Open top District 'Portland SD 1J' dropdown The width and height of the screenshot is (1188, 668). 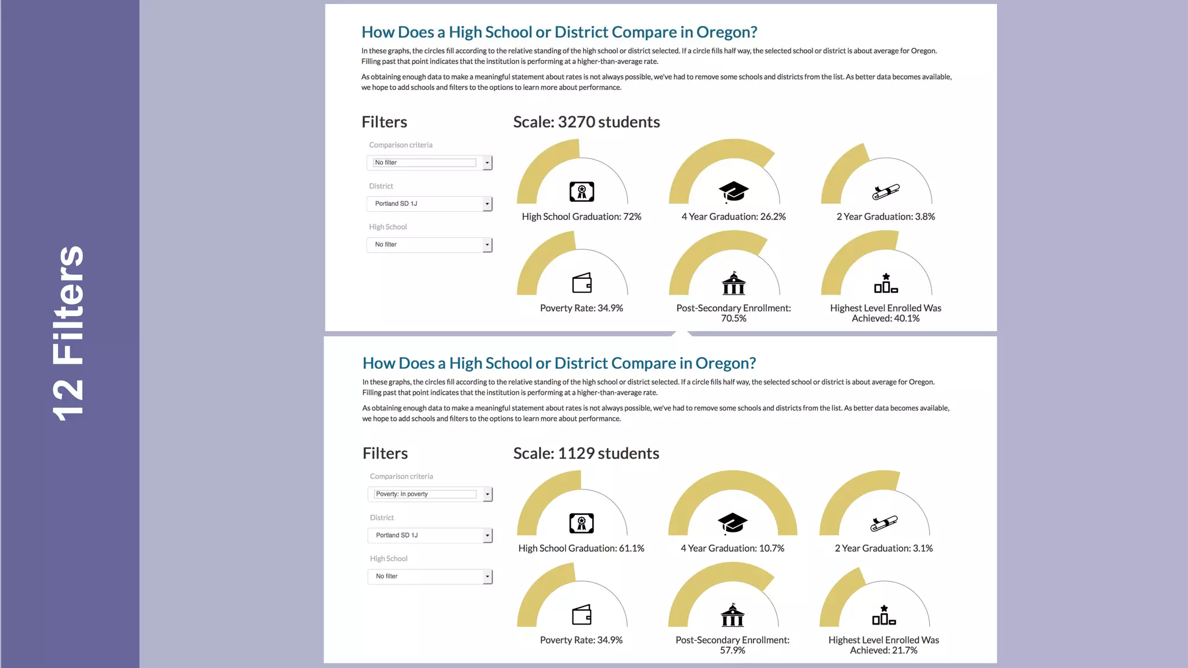tap(429, 204)
